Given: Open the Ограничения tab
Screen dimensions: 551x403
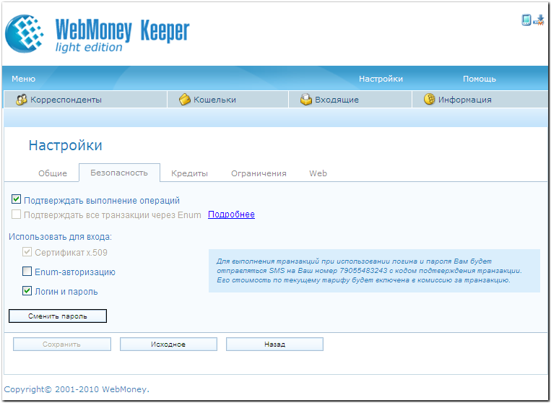Looking at the screenshot, I should pos(259,173).
